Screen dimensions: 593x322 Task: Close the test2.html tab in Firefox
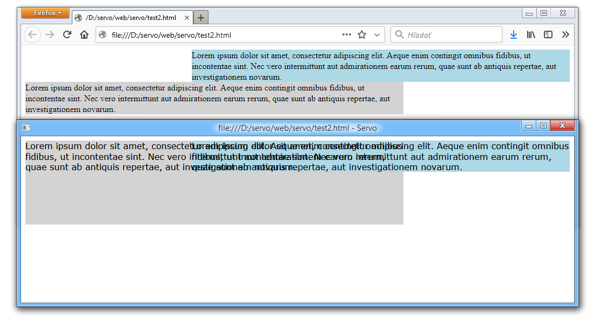(186, 18)
